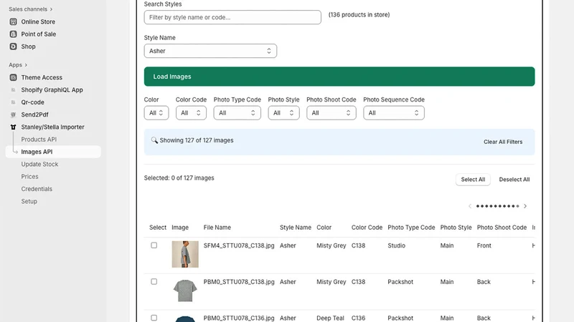The height and width of the screenshot is (322, 574).
Task: Click the Search Styles filter input
Action: coord(232,17)
